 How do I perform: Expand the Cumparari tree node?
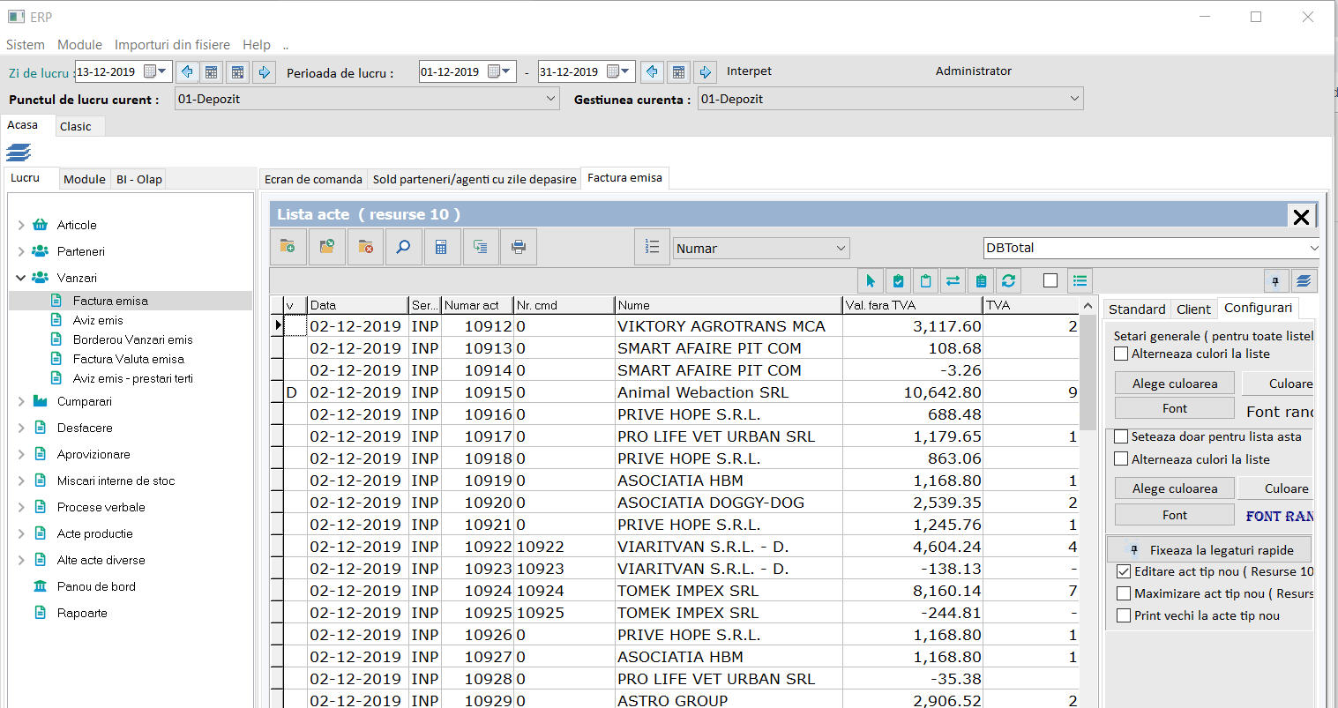21,401
